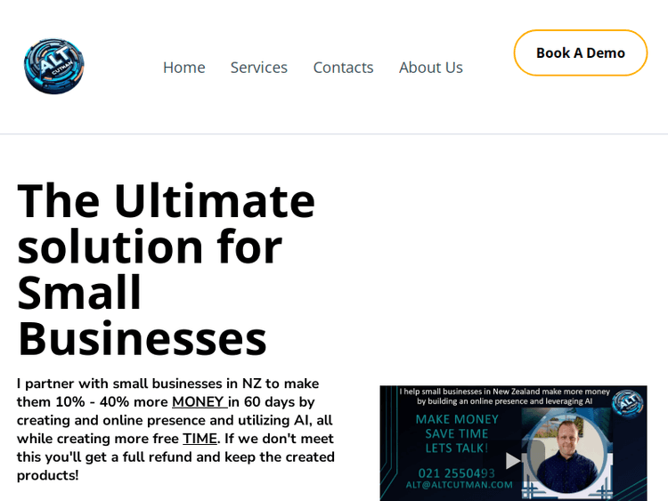Click the MAKE MONEY text in video
668x501 pixels.
(x=457, y=419)
